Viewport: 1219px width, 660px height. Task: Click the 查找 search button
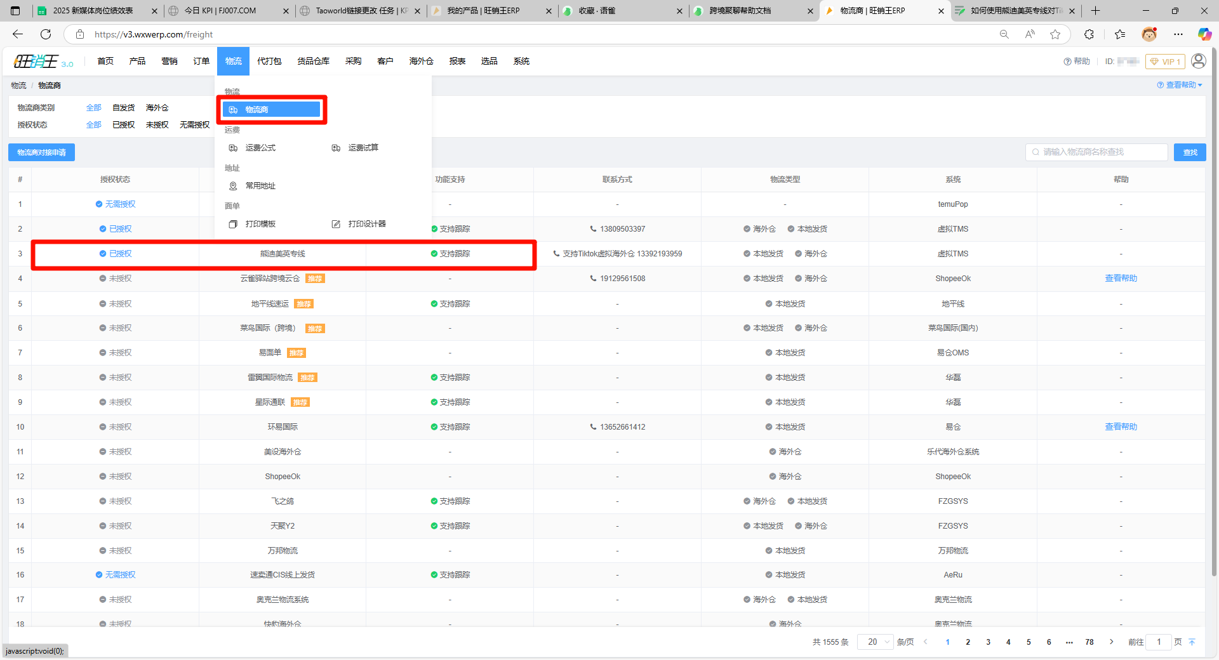[x=1190, y=152]
